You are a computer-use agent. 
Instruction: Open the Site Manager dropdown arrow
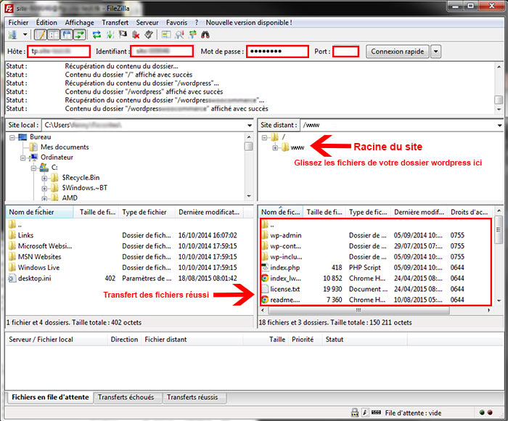(25, 34)
